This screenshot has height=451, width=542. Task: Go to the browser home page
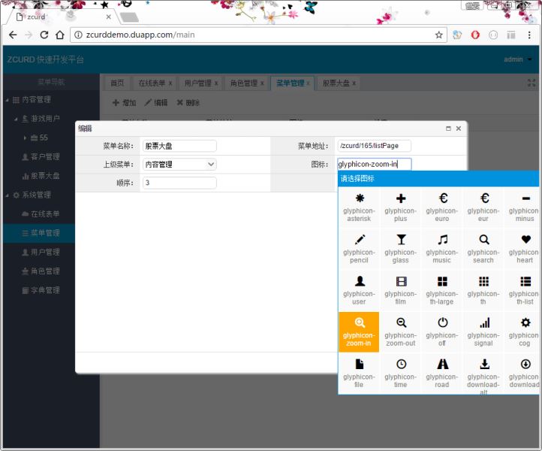pos(60,35)
